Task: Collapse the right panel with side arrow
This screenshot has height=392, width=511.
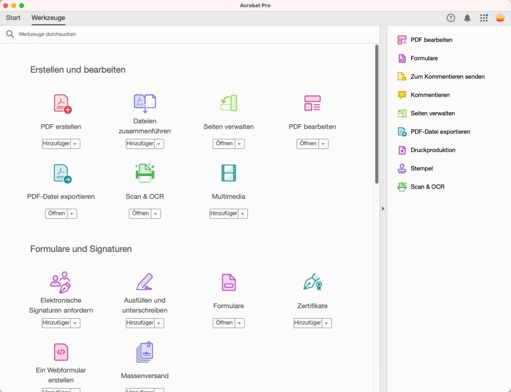Action: click(x=383, y=208)
